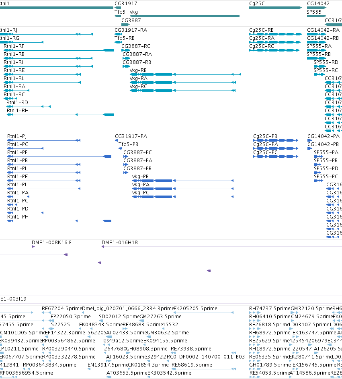Click protein label vkg-PC
342x379 pixels.
(x=141, y=193)
